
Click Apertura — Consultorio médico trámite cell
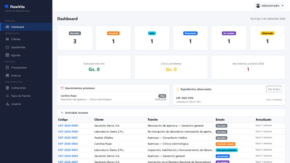[167, 138]
